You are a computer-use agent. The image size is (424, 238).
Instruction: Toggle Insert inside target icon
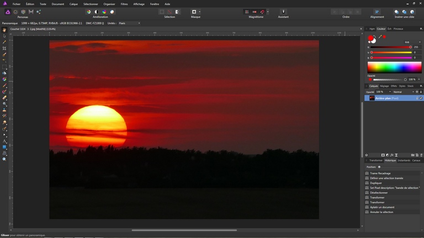pos(412,12)
